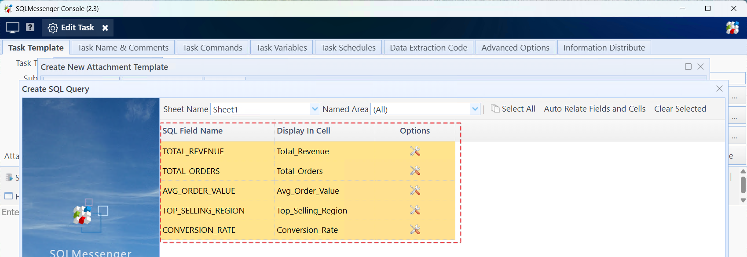Screen dimensions: 747x257
Task: Click the SQL Field Name column header
Action: pyautogui.click(x=217, y=131)
